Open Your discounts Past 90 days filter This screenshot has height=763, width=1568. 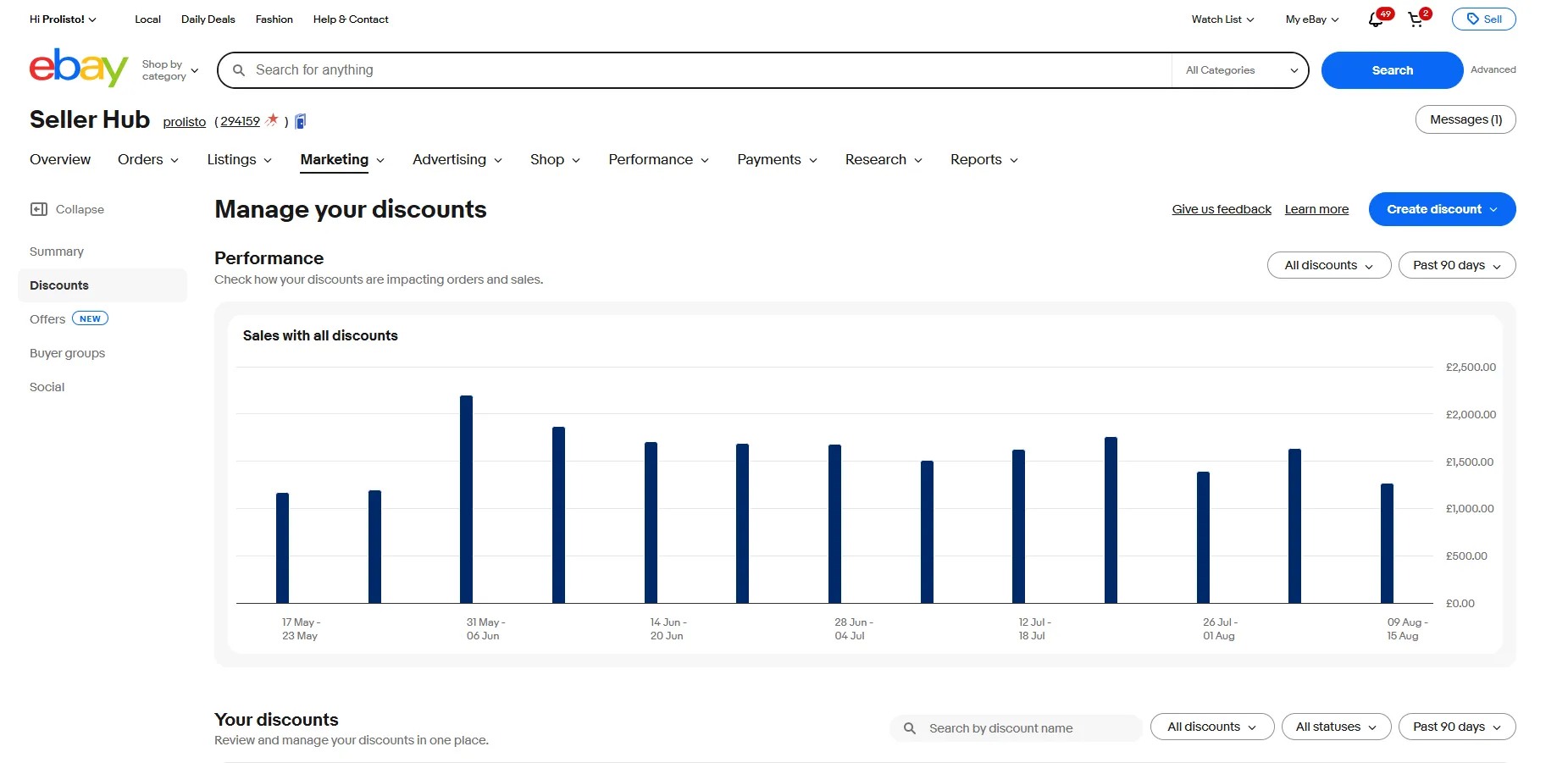(1456, 727)
